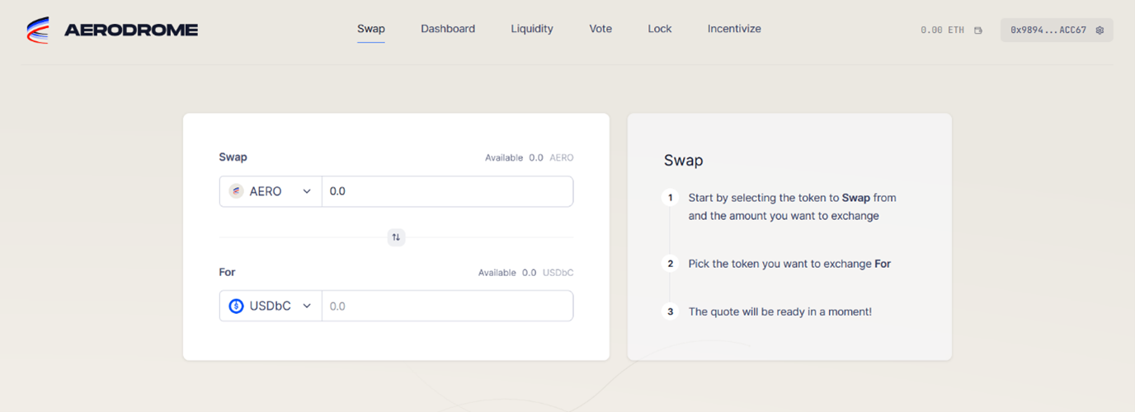Click the USDbC coin icon

coord(236,306)
